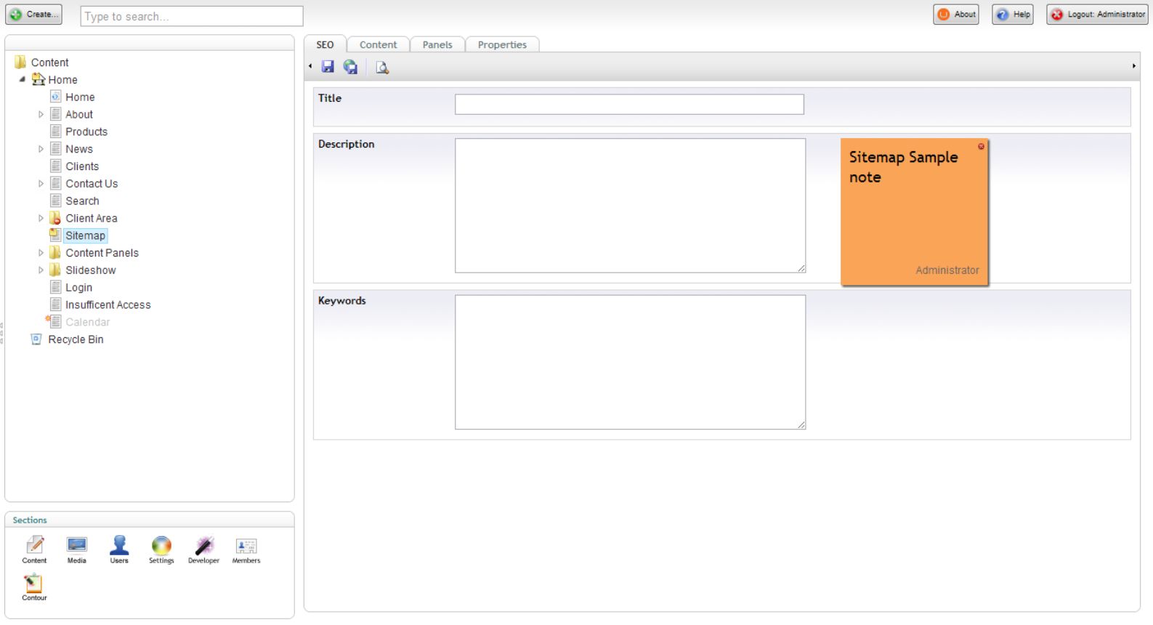
Task: Expand the Contact Us tree node
Action: tap(41, 184)
